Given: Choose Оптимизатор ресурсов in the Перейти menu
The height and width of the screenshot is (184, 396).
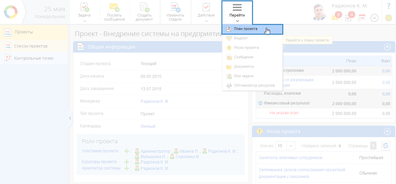Looking at the screenshot, I should click(x=254, y=86).
